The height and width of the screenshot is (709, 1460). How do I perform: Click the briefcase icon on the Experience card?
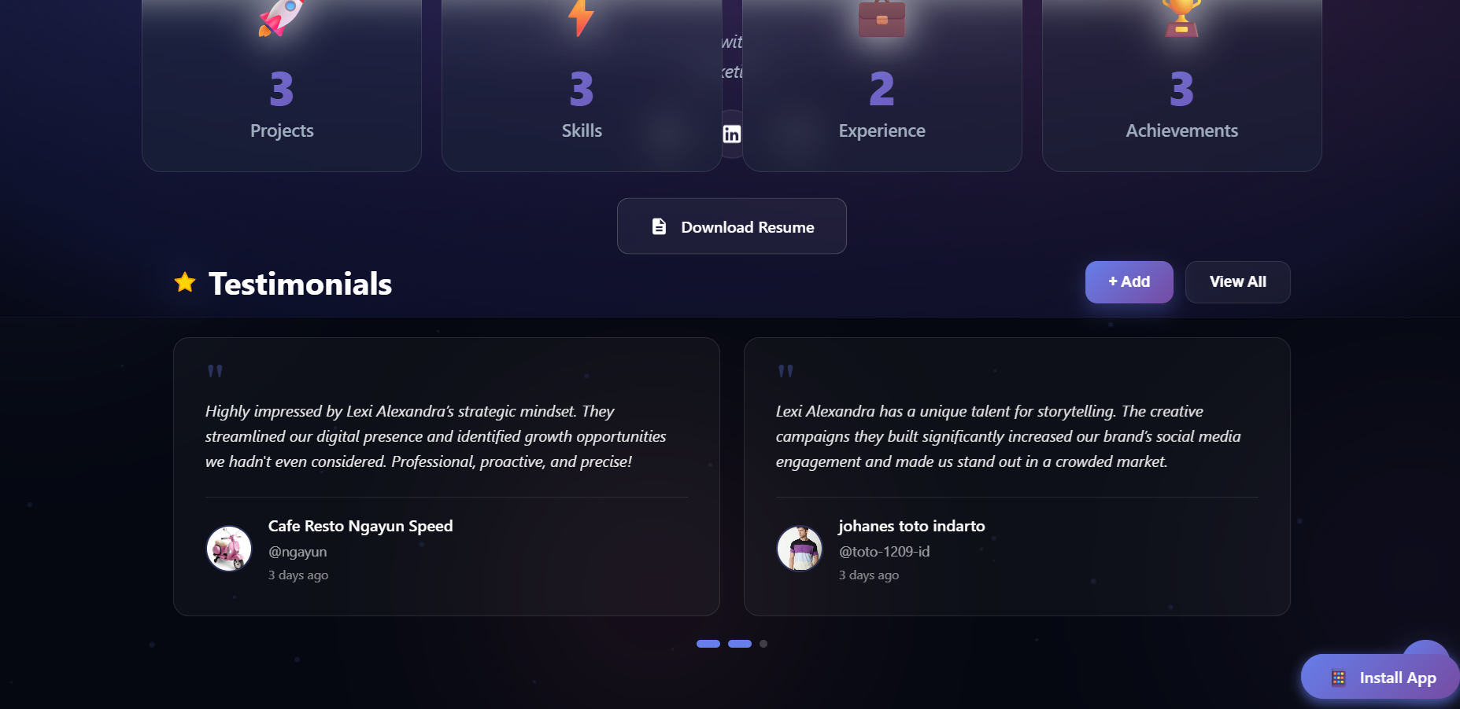coord(882,17)
